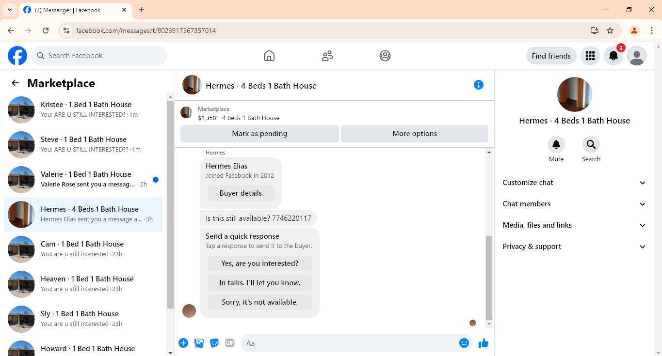Open Chrome three-dot menu
The width and height of the screenshot is (662, 356).
(x=652, y=31)
